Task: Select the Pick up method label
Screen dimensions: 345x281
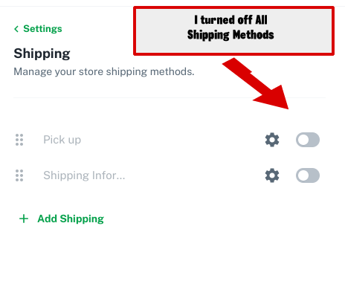Action: pos(62,140)
